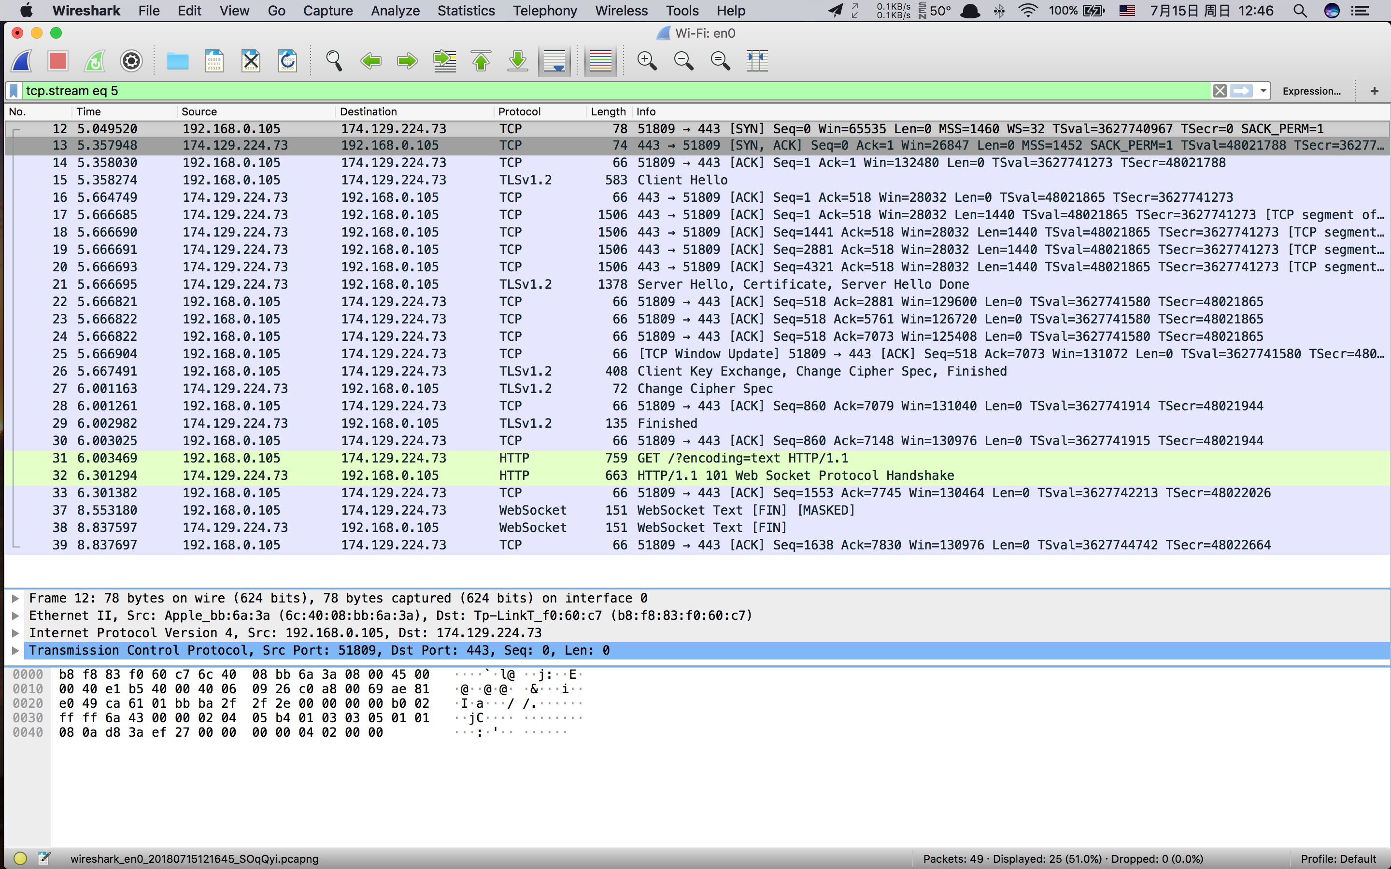Go back in packet history
Screen dimensions: 1391x869
[371, 61]
